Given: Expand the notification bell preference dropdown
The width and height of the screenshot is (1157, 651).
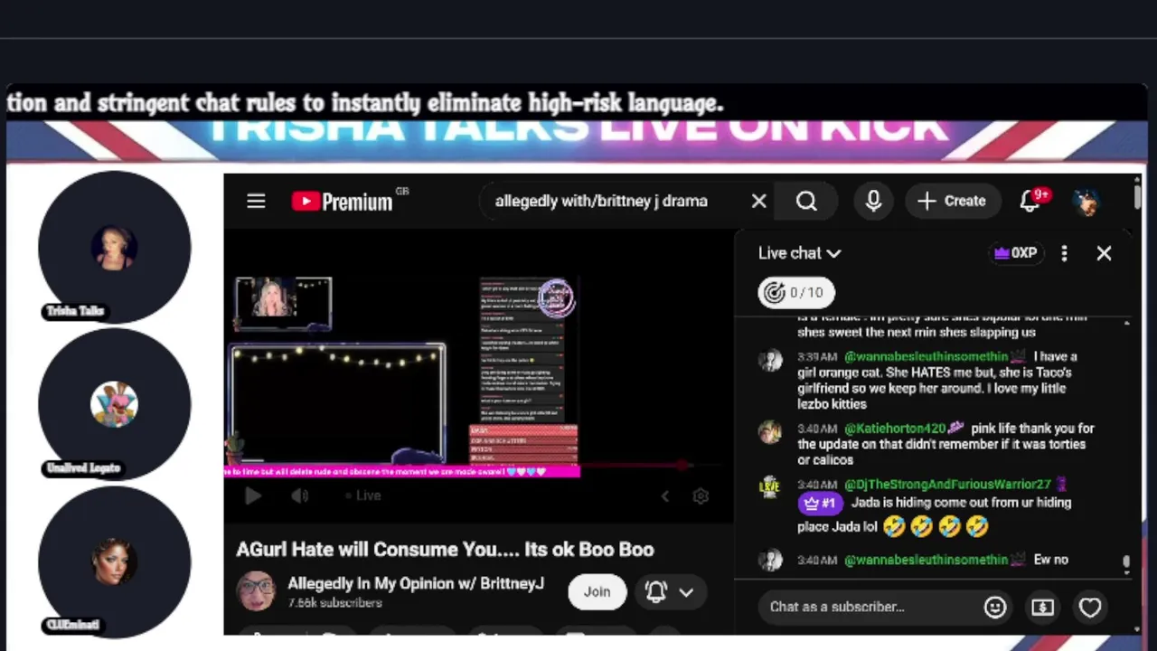Looking at the screenshot, I should pyautogui.click(x=670, y=591).
